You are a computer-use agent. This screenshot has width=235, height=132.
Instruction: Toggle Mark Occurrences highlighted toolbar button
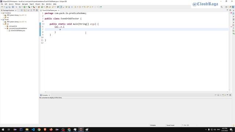coord(61,7)
